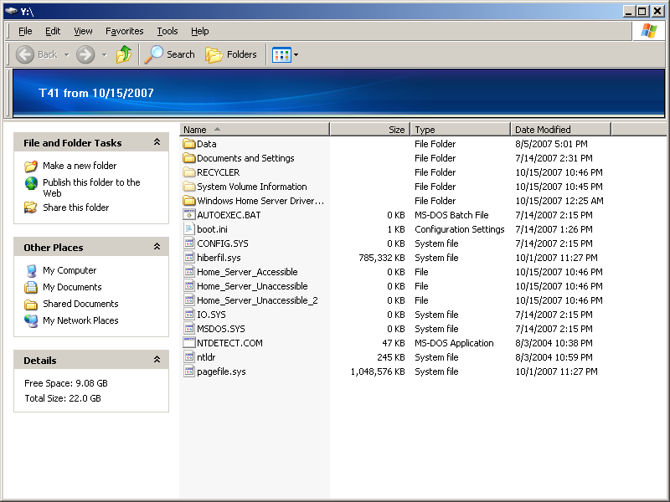This screenshot has width=670, height=502.
Task: Go to Shared Documents
Action: tap(80, 304)
